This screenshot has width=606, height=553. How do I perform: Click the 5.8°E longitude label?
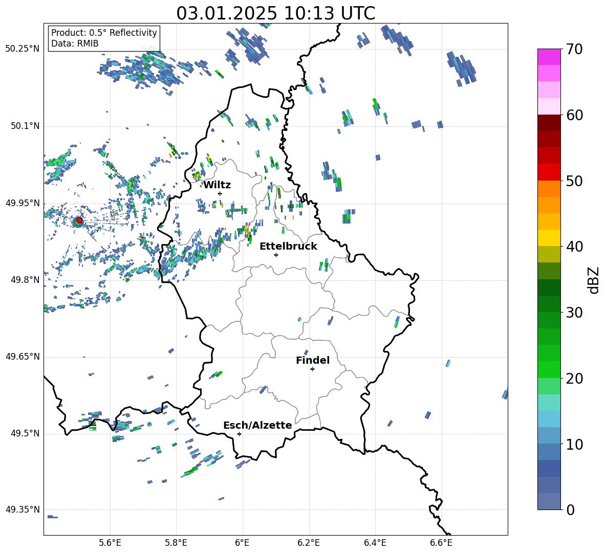176,543
